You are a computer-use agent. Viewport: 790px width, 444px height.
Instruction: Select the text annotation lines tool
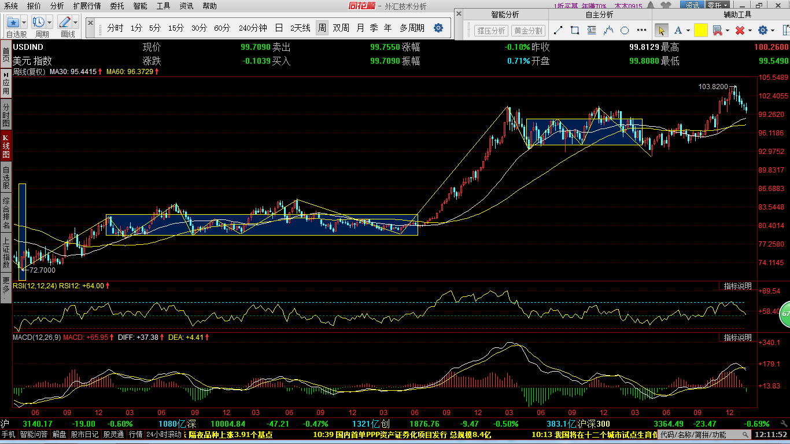[592, 30]
